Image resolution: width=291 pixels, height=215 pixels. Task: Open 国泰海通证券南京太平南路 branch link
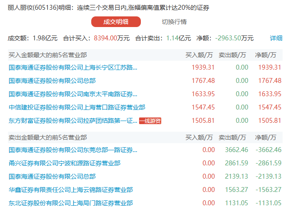[x=73, y=94]
